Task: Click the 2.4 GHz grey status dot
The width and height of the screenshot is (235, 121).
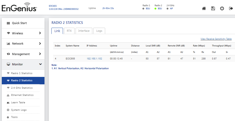Action: point(167,9)
